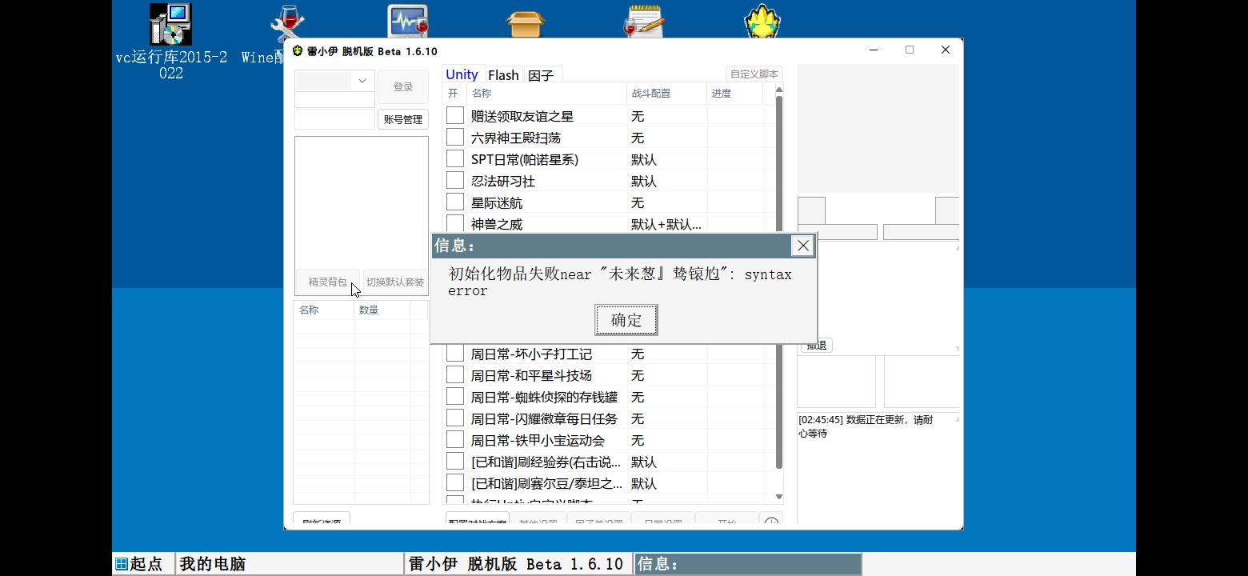Confirm the syntax error dialog with 确定
Screen dimensions: 1248x576
626,319
